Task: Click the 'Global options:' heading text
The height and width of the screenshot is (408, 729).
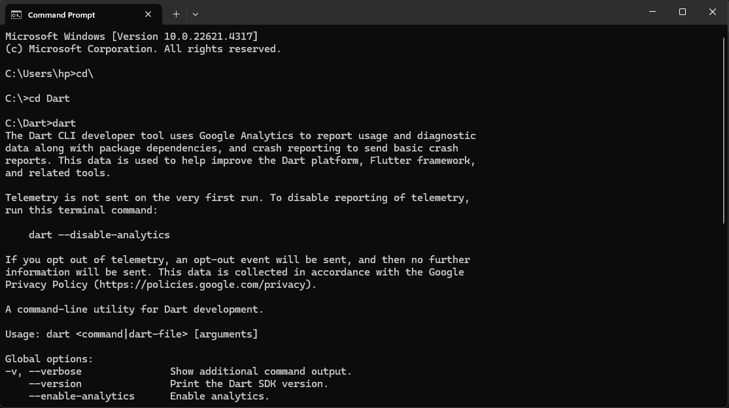Action: tap(49, 359)
